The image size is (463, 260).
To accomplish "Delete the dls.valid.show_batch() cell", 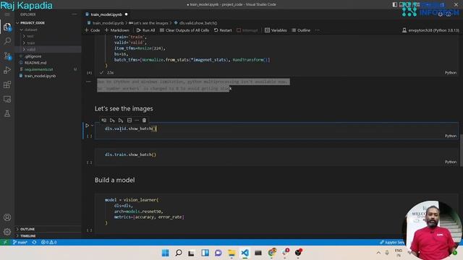I will point(144,121).
